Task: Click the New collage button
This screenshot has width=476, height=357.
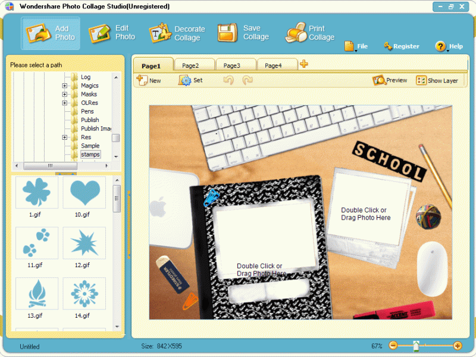Action: (x=148, y=80)
